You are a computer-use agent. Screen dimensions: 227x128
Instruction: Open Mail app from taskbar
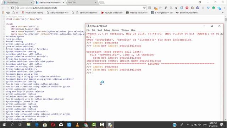click(61, 125)
